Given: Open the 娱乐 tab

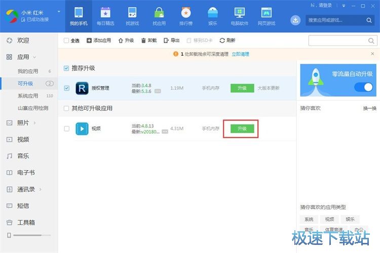Looking at the screenshot, I should 212,16.
